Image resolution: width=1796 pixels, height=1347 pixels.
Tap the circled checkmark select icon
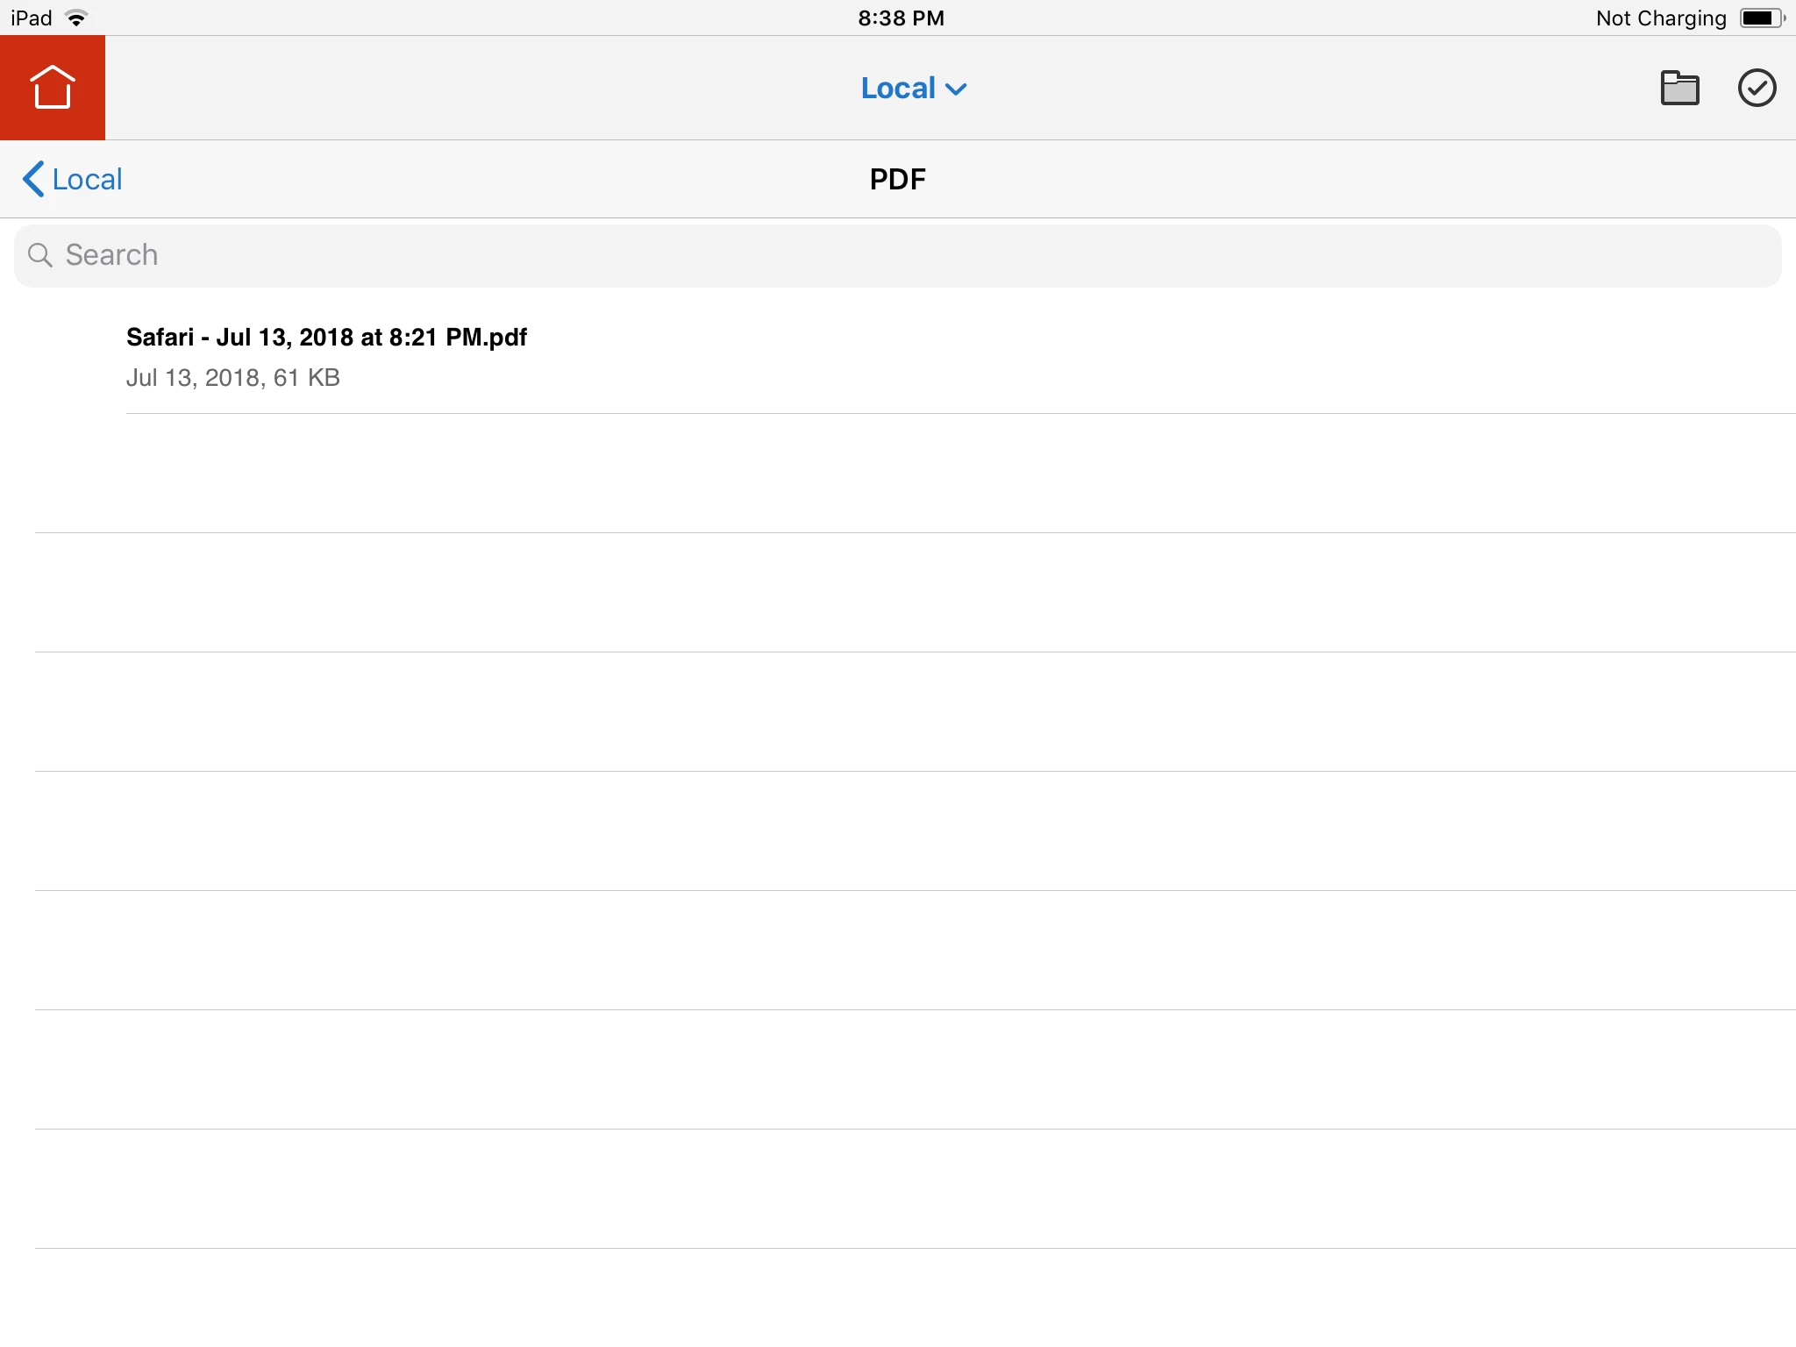coord(1757,88)
